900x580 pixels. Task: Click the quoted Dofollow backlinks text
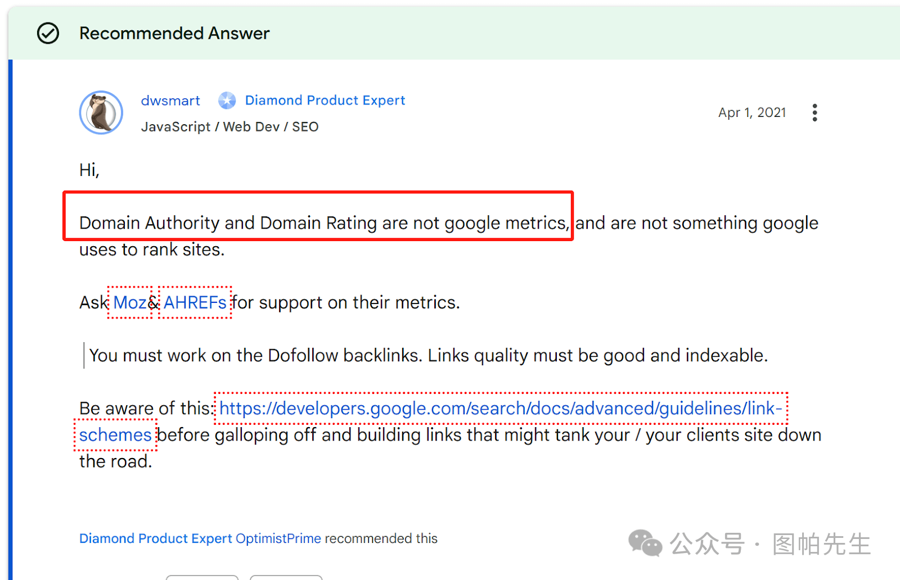[x=428, y=355]
